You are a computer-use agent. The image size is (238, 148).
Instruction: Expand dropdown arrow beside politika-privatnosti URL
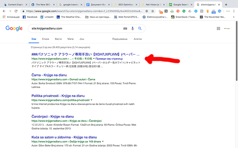(x=91, y=100)
